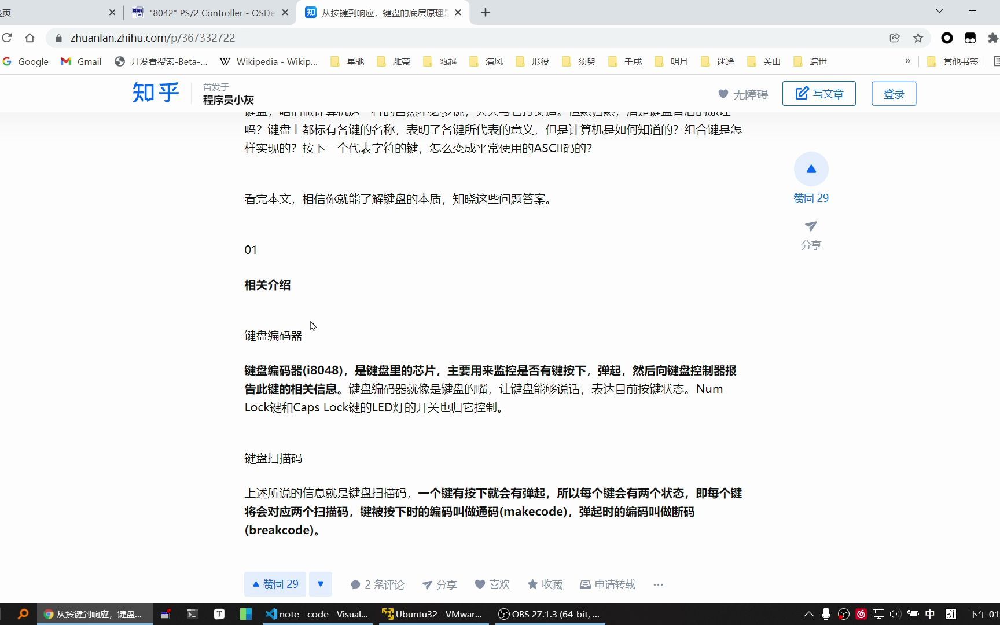Screen dimensions: 1000x625
Task: Click the sidebar 分享 paper plane icon
Action: click(x=811, y=226)
